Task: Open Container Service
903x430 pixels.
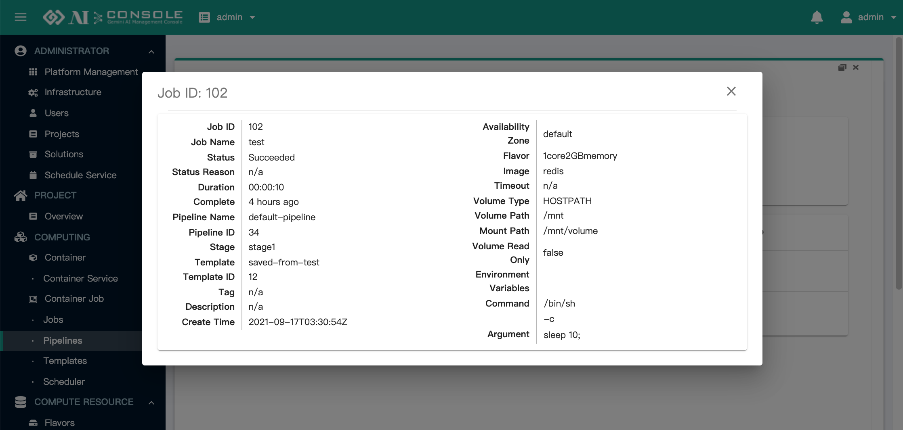Action: [80, 278]
